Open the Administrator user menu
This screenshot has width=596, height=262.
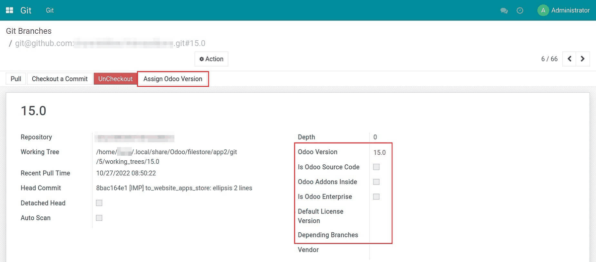tap(564, 10)
